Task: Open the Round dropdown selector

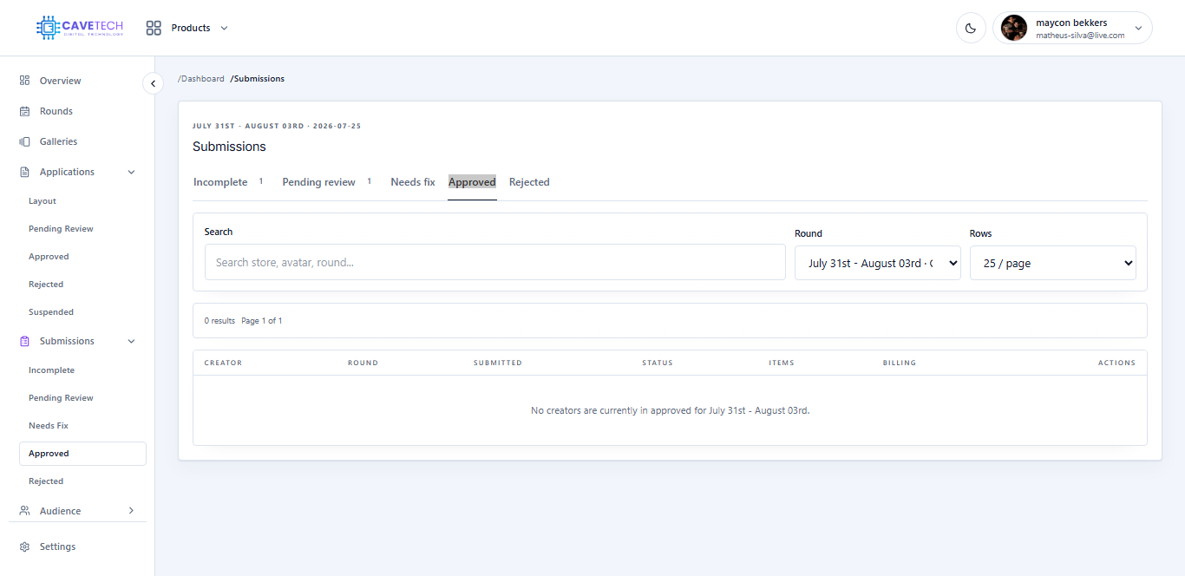Action: click(x=877, y=263)
